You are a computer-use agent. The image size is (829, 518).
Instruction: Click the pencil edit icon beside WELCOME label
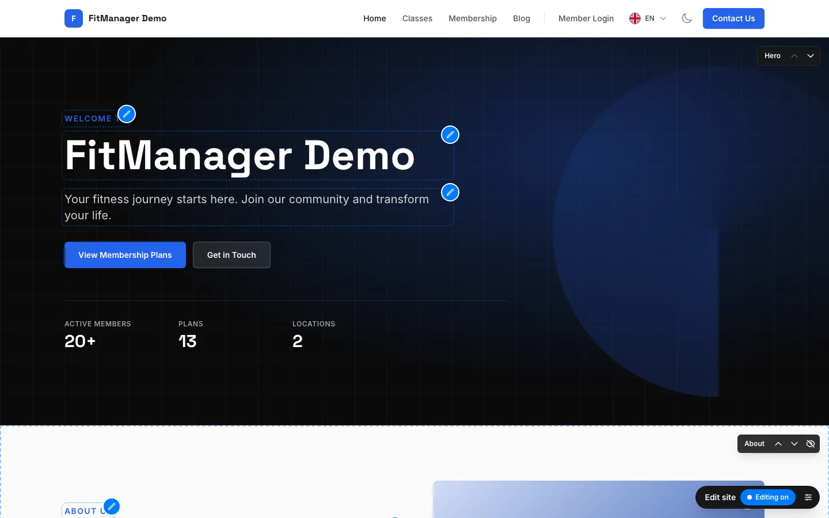coord(127,114)
